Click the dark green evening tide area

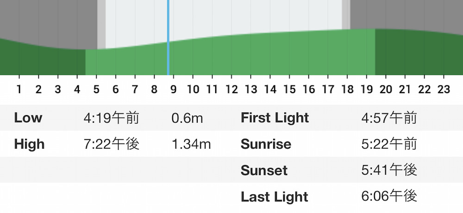tap(419, 53)
